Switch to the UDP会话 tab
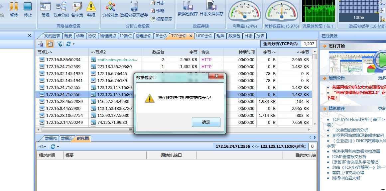 [204, 36]
